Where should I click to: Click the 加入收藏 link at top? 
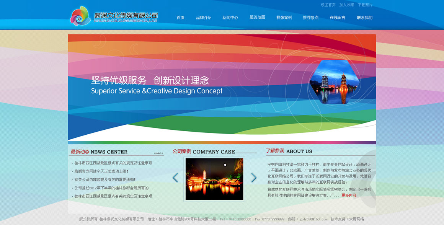tap(346, 5)
